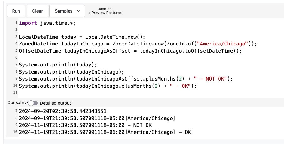Click the Console > label
The image size is (284, 152).
[18, 103]
